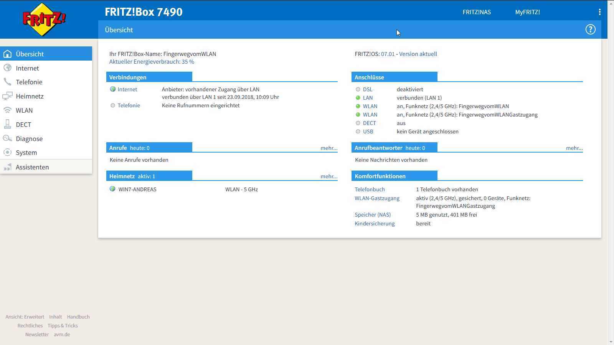Click the grey DECT status indicator

(358, 123)
